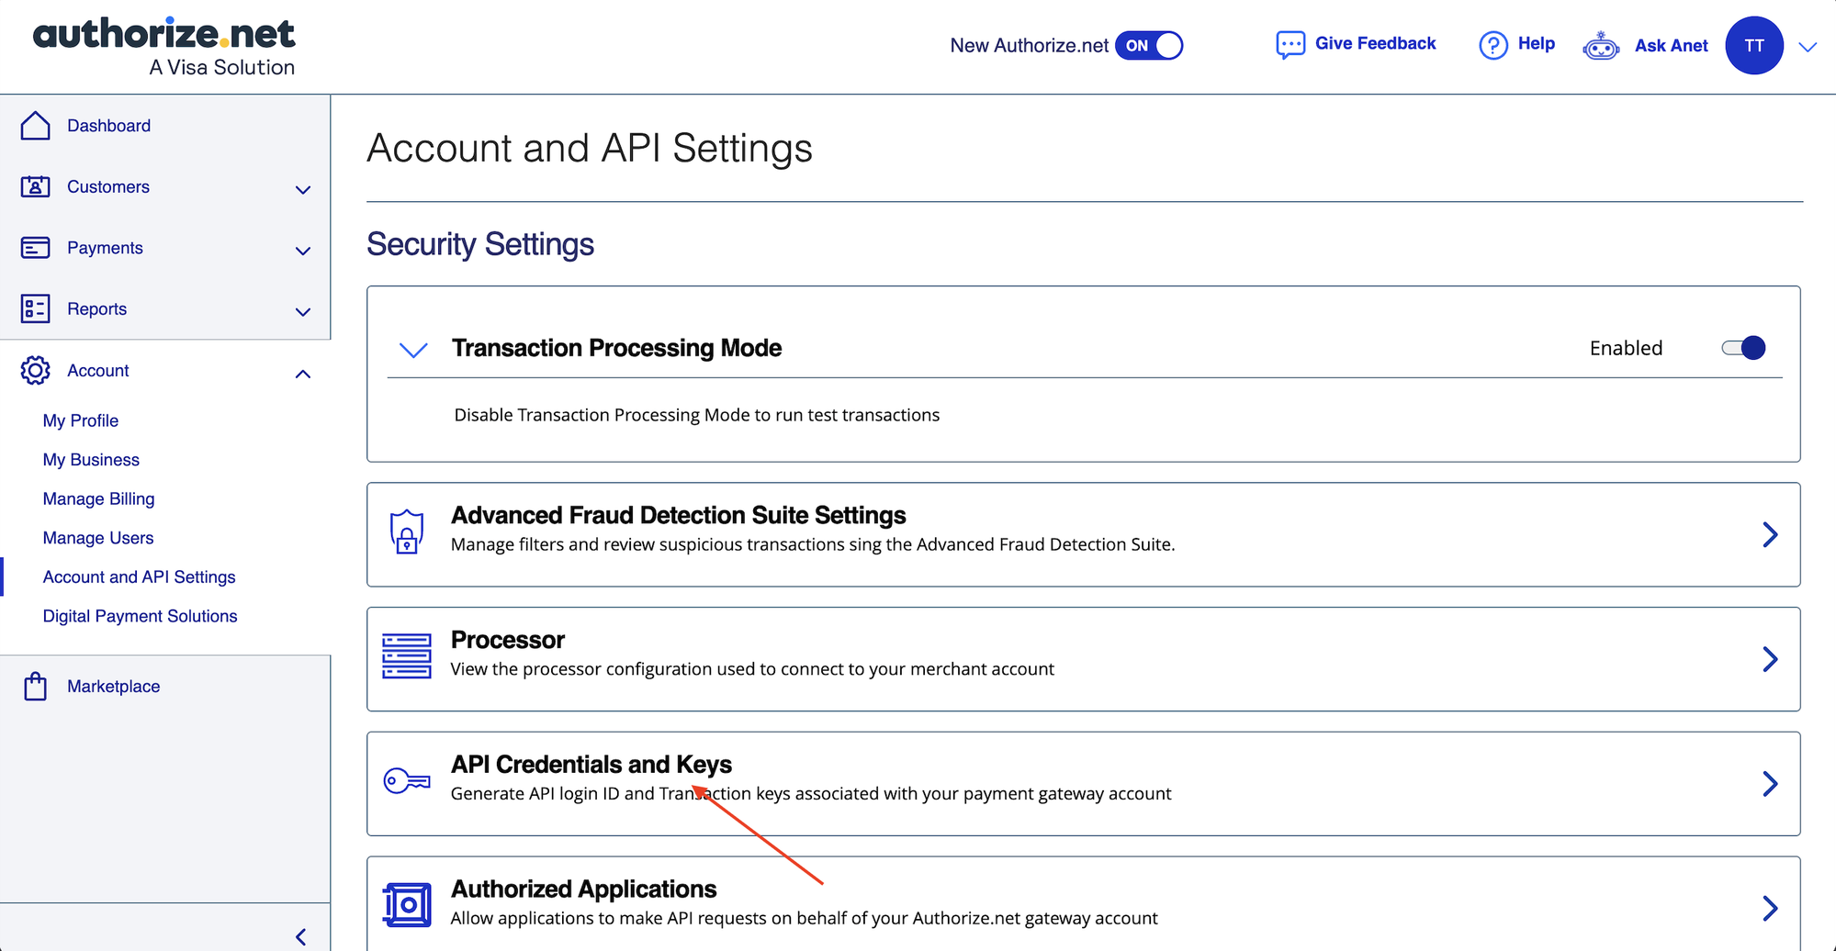Collapse Transaction Processing Mode section chevron
This screenshot has width=1836, height=951.
413,350
